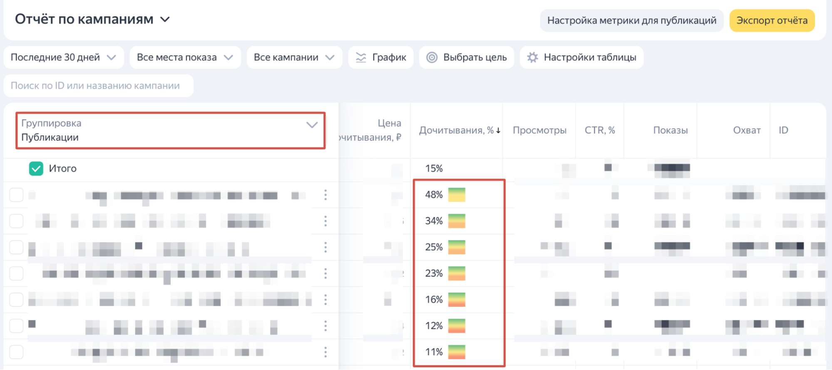Open three-dot menu in the 23% row

click(x=325, y=273)
